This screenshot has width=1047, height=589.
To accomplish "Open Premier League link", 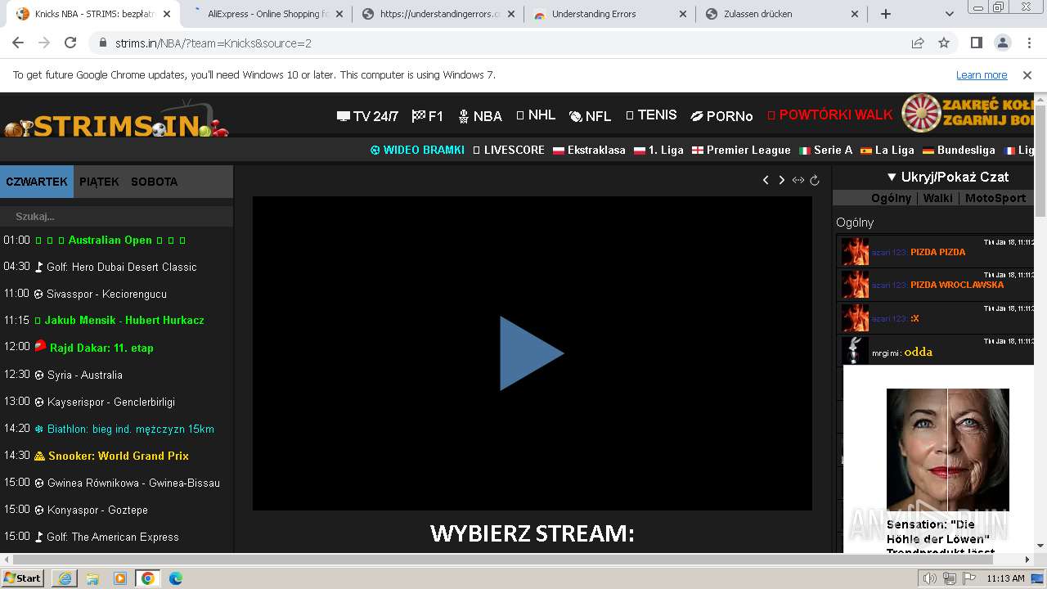I will [x=741, y=151].
